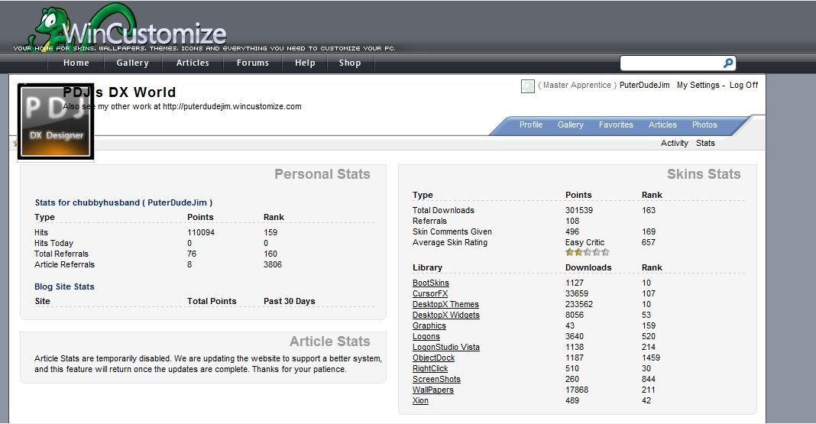Image resolution: width=816 pixels, height=424 pixels.
Task: Open the DesktopX Widgets link
Action: click(446, 316)
